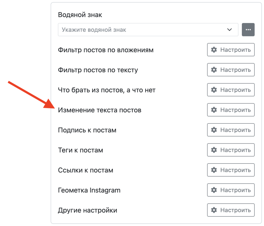
Task: Click gear icon for post text modification
Action: pyautogui.click(x=214, y=110)
